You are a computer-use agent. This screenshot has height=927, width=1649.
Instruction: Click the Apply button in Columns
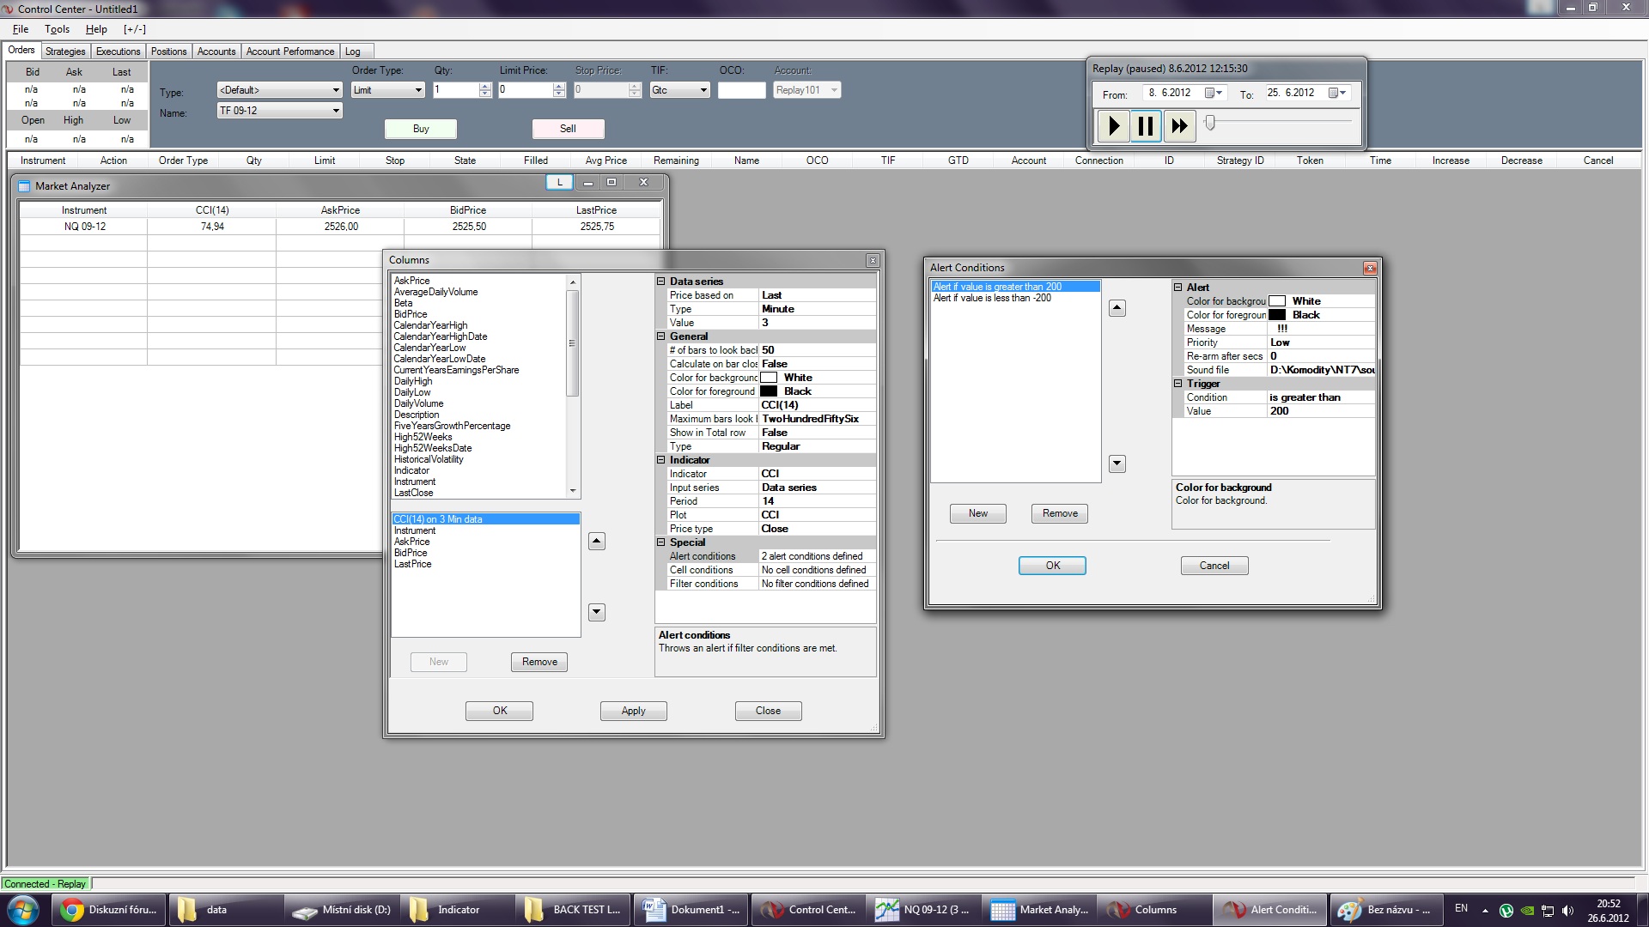pyautogui.click(x=633, y=711)
